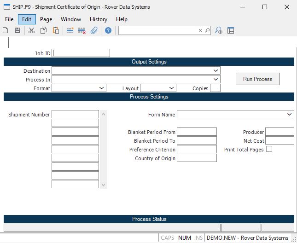Open attachments with the paperclip icon

94,30
